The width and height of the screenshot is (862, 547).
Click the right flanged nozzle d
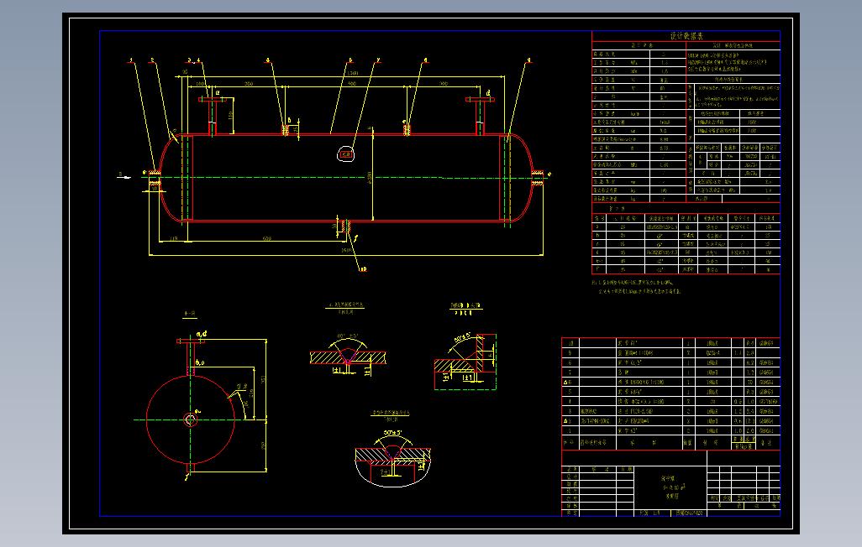pos(480,116)
